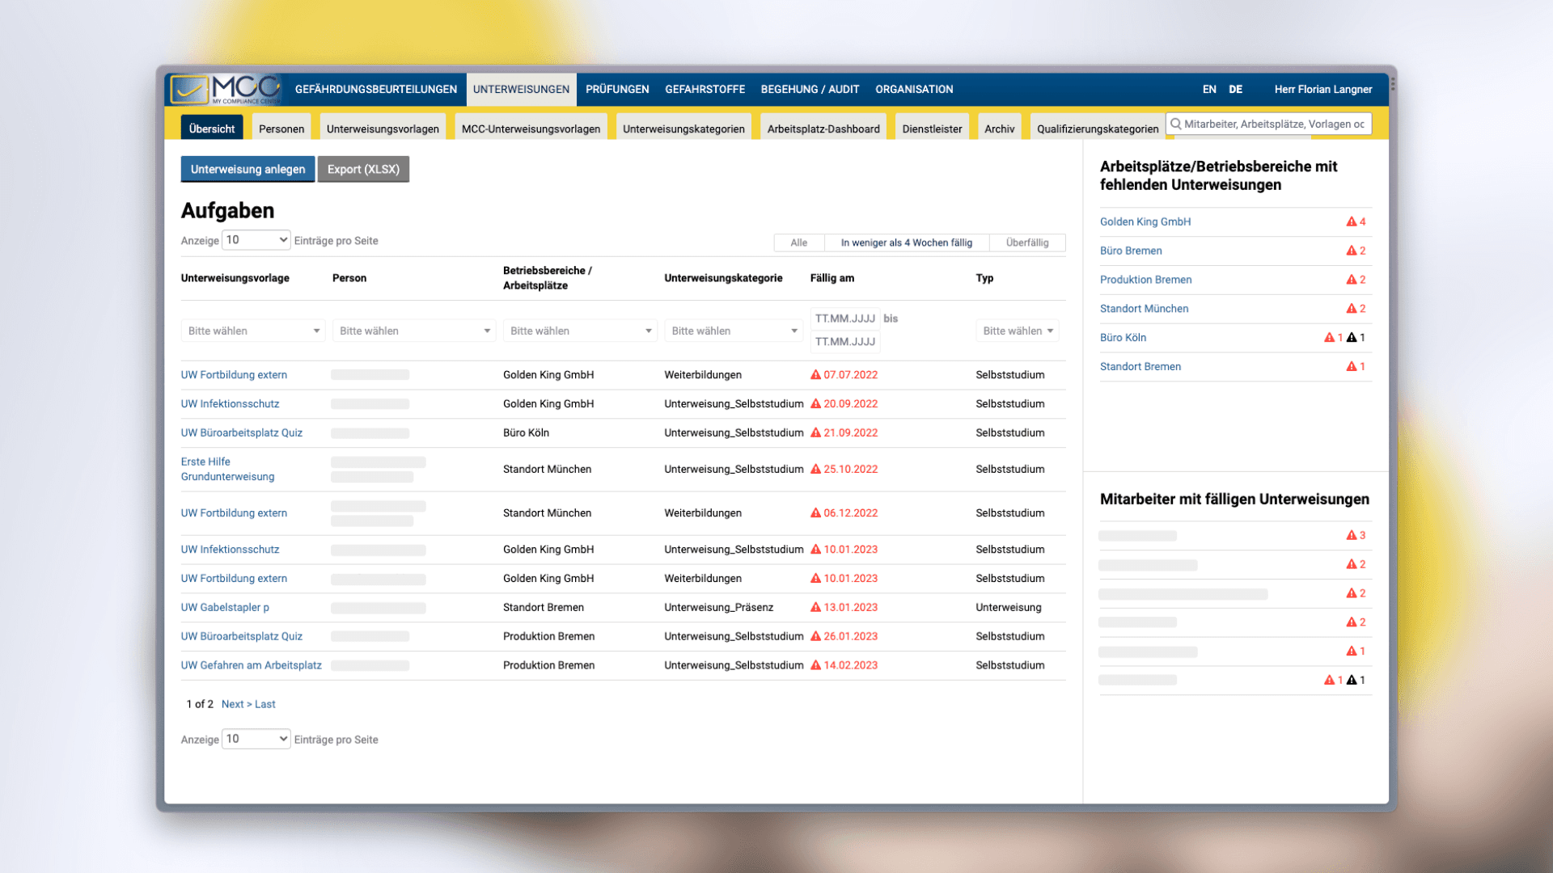This screenshot has width=1553, height=873.
Task: Open the 'UW Gabelstapler p' link
Action: coord(225,607)
